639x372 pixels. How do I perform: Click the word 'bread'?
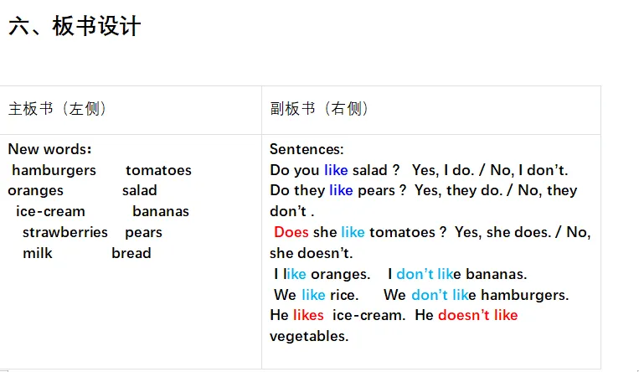pyautogui.click(x=131, y=253)
